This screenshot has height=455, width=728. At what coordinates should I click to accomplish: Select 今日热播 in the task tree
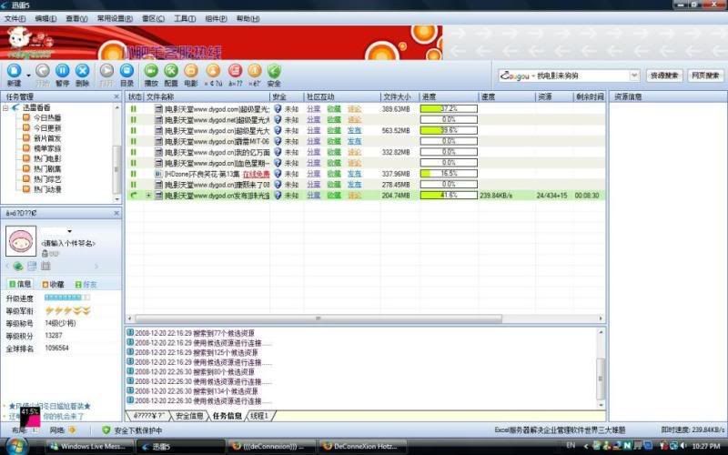tap(47, 118)
